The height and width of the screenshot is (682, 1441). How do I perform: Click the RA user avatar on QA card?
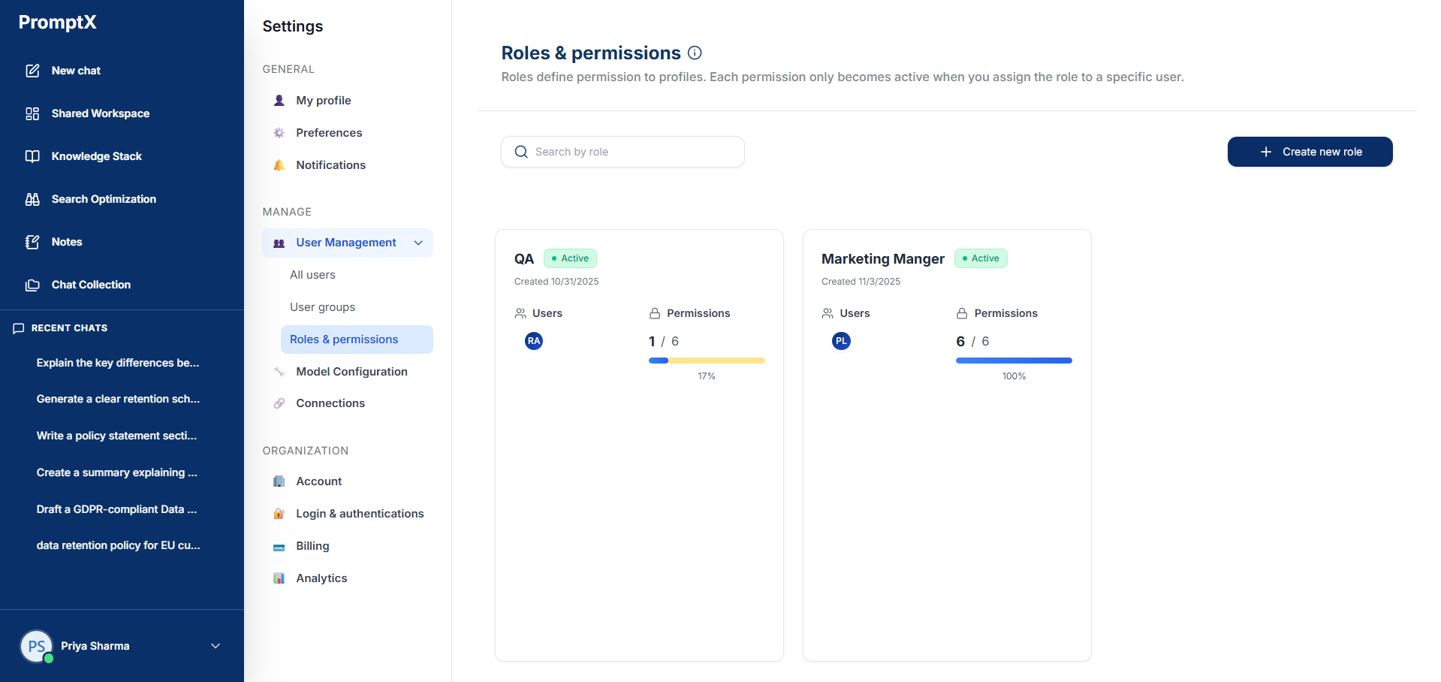(534, 341)
